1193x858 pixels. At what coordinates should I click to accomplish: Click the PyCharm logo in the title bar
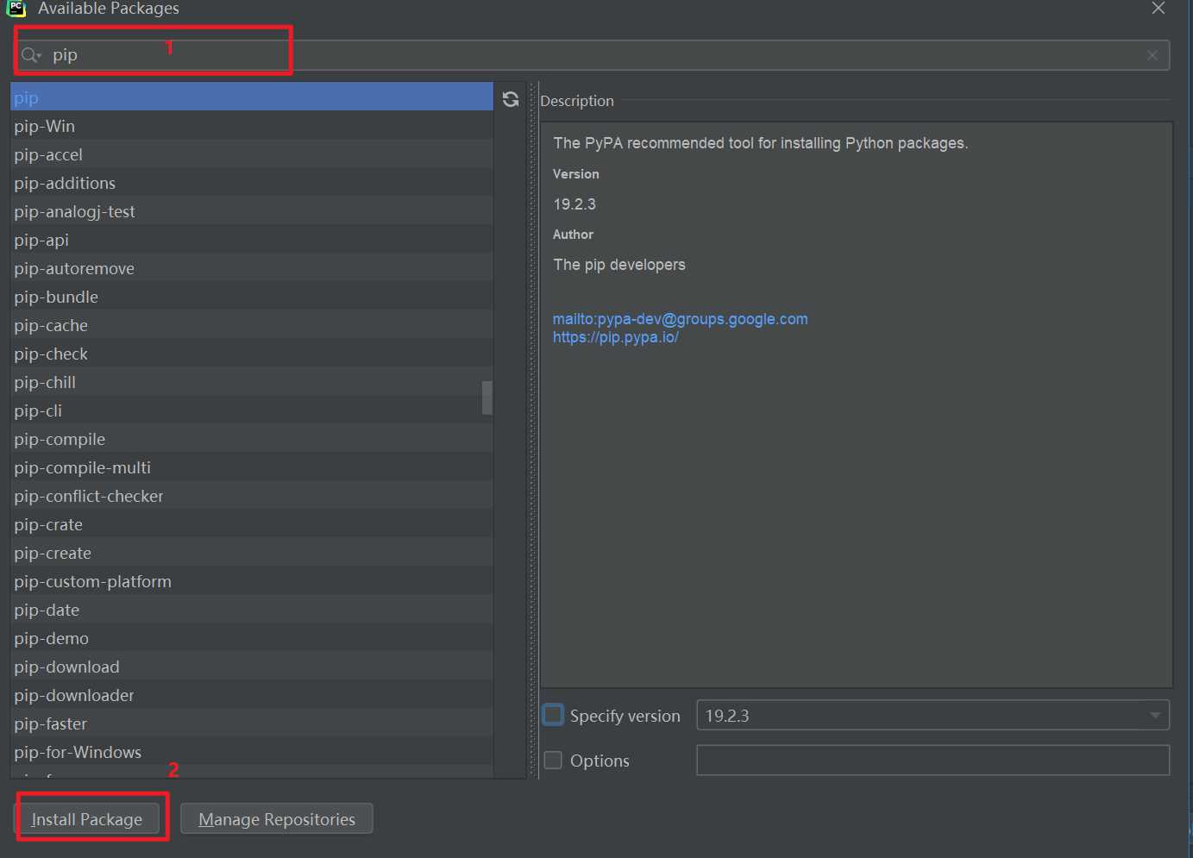point(16,8)
